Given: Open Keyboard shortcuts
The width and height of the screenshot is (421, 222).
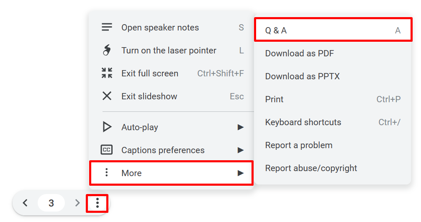Looking at the screenshot, I should 303,122.
